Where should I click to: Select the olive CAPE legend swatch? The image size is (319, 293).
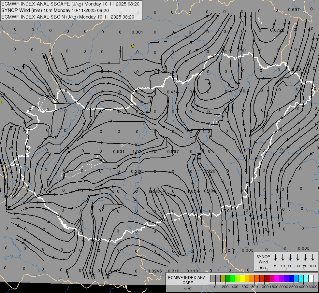(223, 278)
